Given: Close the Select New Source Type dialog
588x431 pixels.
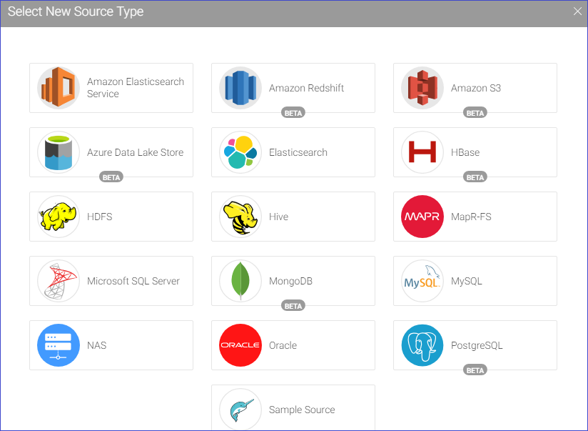Looking at the screenshot, I should click(578, 11).
